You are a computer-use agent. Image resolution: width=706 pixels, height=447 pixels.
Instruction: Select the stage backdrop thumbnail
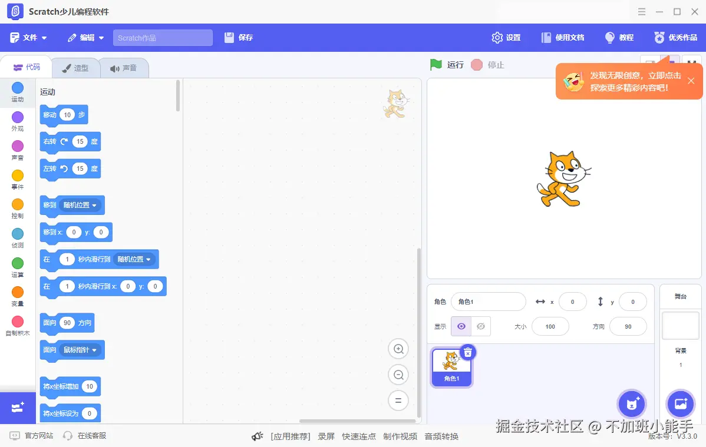tap(680, 326)
